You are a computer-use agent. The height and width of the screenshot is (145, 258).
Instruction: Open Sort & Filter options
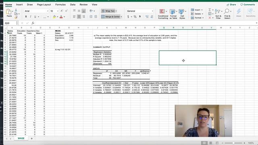(x=218, y=14)
